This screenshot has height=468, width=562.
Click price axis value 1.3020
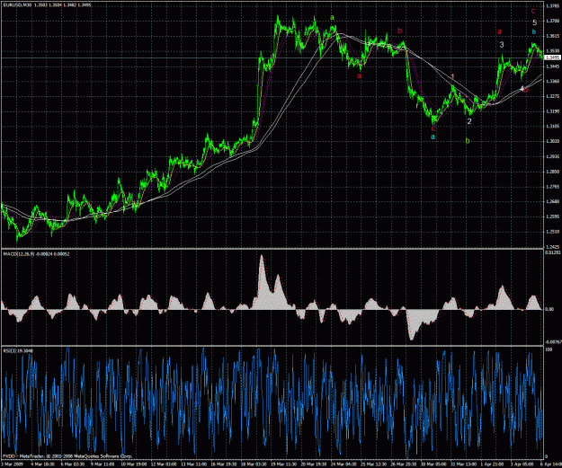coord(552,141)
